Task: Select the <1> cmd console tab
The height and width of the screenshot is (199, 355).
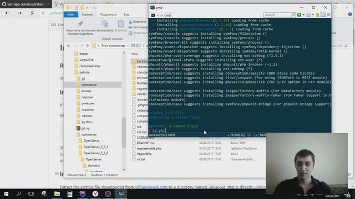Action: click(x=161, y=15)
